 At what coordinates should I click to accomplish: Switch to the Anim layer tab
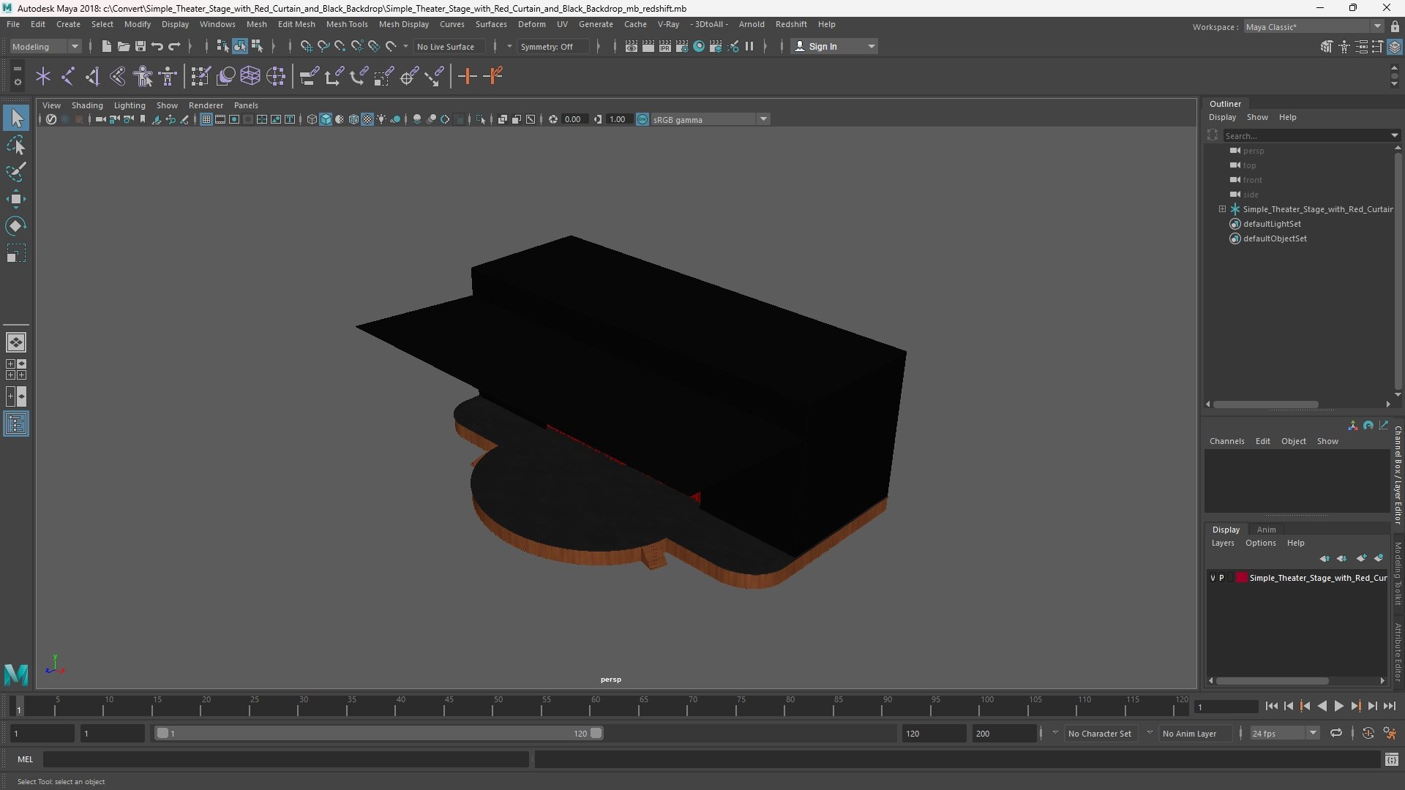(1266, 530)
